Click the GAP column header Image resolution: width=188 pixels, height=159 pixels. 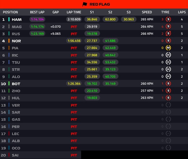tap(56, 12)
